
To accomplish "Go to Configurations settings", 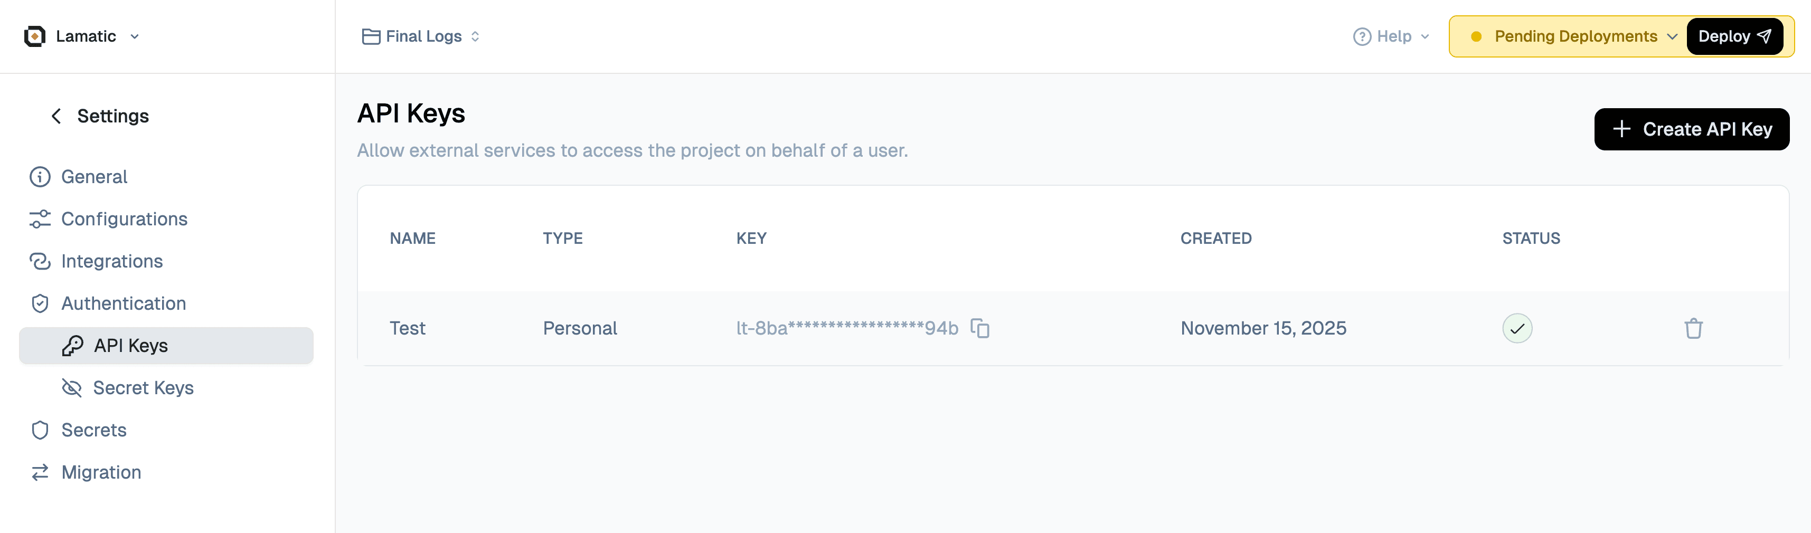I will pyautogui.click(x=124, y=219).
